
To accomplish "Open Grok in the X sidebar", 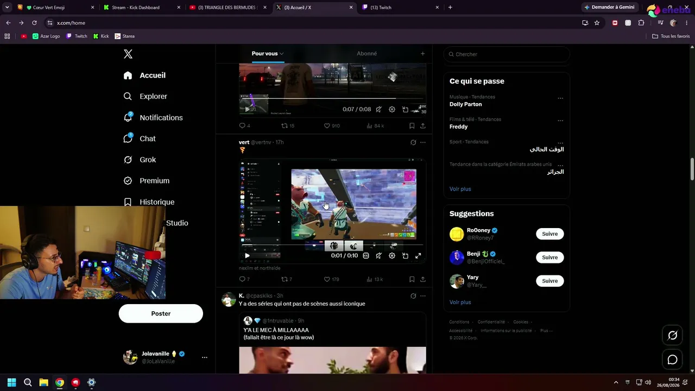I will coord(140,160).
